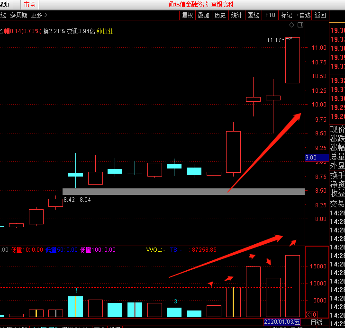Click the 叠加 overlay button

click(203, 15)
